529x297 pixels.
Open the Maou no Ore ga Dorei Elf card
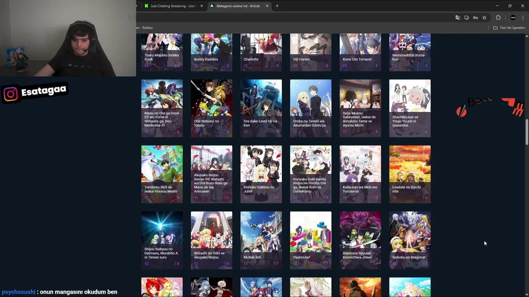coord(162,108)
